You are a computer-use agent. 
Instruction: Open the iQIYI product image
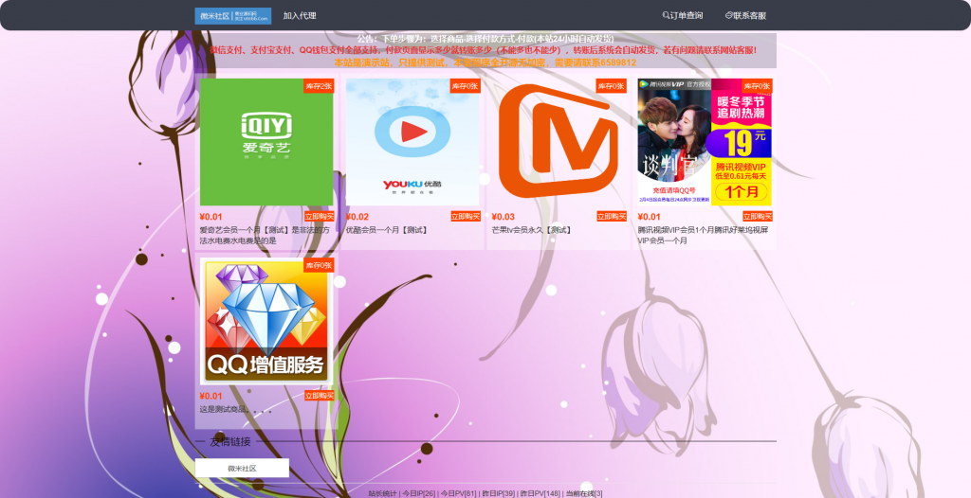pos(266,142)
